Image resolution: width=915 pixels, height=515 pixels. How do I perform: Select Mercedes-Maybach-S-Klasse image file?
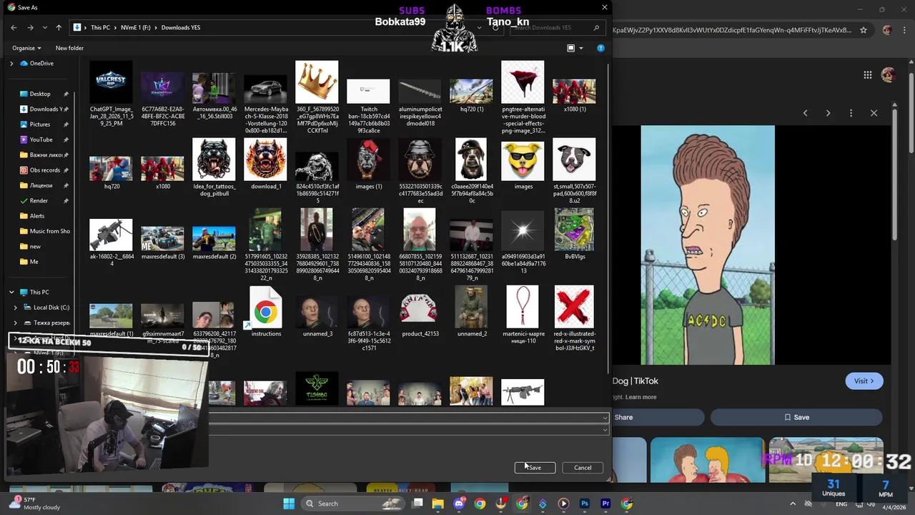[266, 97]
